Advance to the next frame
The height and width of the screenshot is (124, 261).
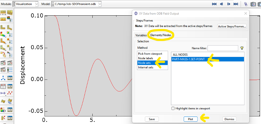(x=229, y=4)
